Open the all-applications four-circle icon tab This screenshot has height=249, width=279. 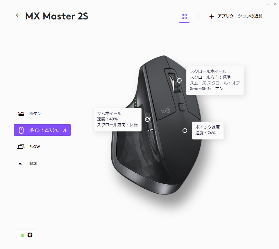(x=184, y=17)
